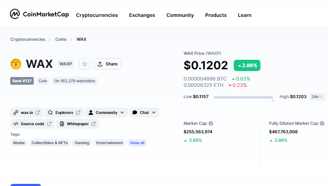Click the Share button
This screenshot has width=328, height=186.
[x=107, y=64]
